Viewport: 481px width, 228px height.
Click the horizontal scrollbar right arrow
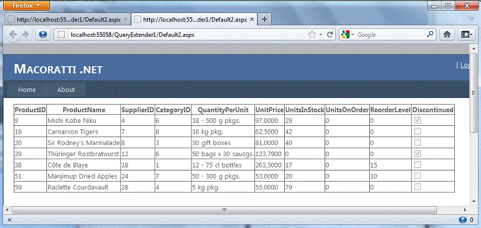pyautogui.click(x=465, y=210)
